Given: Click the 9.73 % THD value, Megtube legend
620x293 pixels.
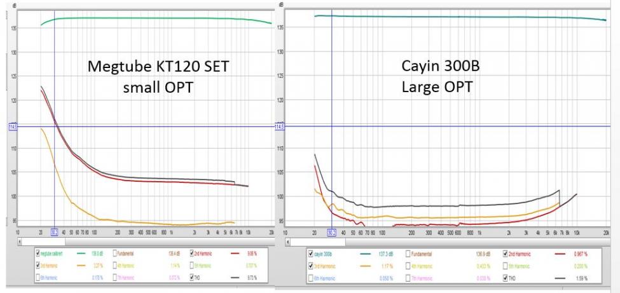Looking at the screenshot, I should pyautogui.click(x=252, y=278).
